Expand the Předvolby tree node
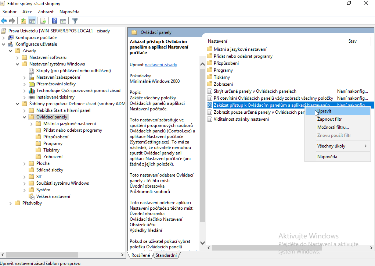The height and width of the screenshot is (266, 375). coord(11,203)
